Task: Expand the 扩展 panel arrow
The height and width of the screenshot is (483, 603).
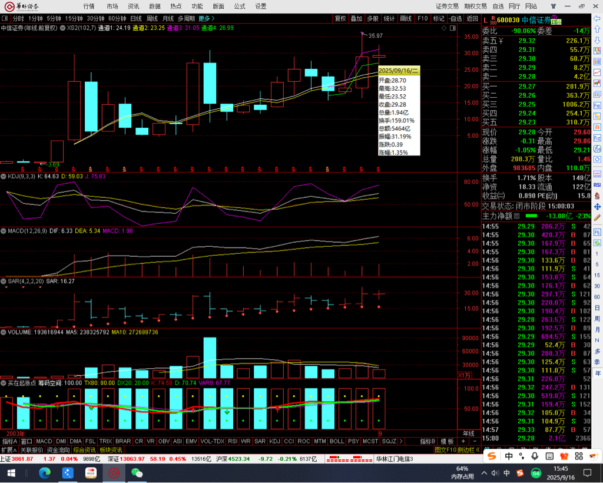Action: coord(8,450)
